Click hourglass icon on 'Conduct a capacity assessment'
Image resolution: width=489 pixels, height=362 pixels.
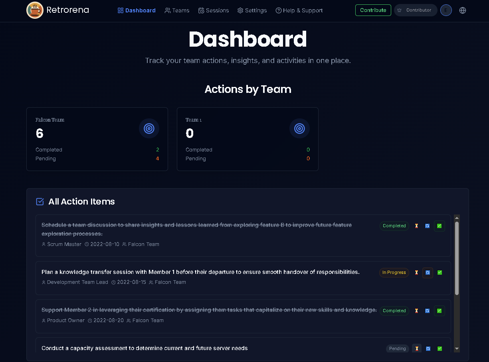click(x=417, y=348)
